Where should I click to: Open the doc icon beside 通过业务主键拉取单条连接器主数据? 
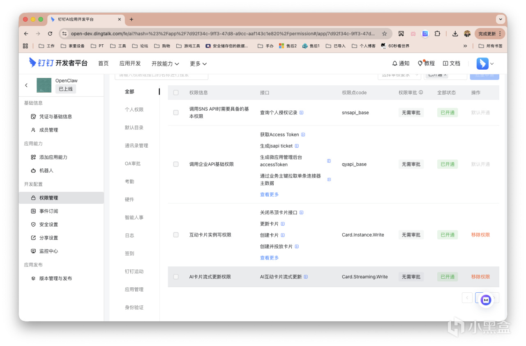coord(329,180)
